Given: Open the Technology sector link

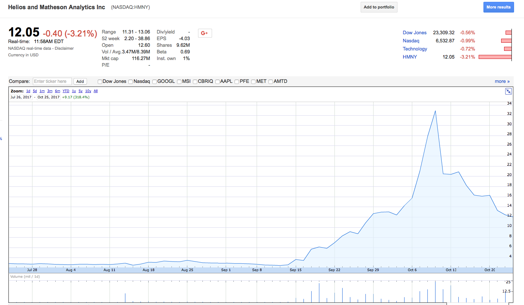Looking at the screenshot, I should (415, 49).
